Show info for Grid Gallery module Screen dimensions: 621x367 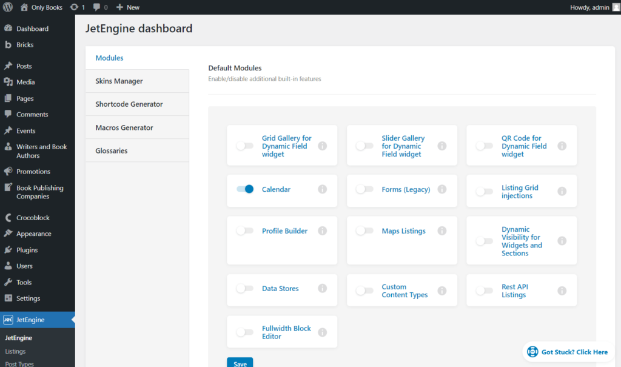pos(323,146)
